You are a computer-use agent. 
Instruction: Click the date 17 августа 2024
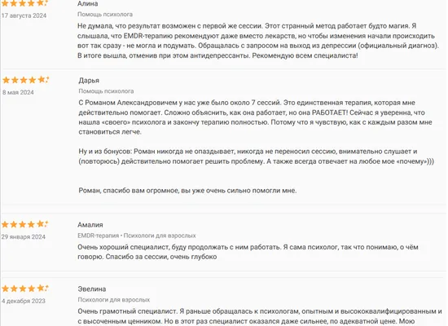pyautogui.click(x=24, y=15)
